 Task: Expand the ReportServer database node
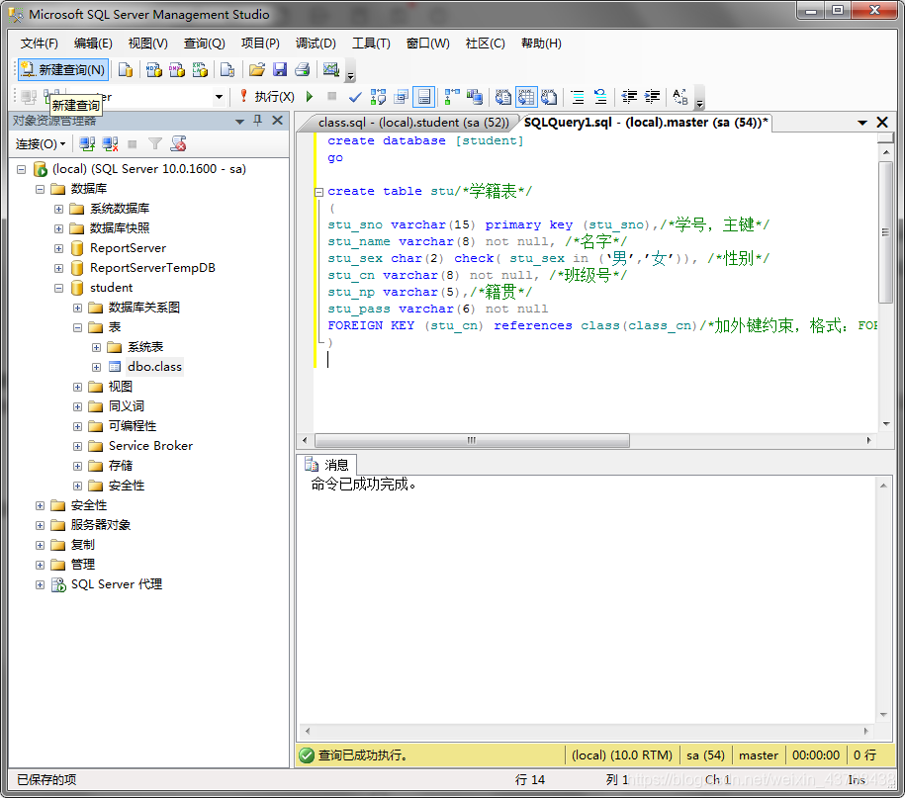[x=59, y=248]
